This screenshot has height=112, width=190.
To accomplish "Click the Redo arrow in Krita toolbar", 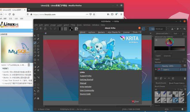I will (x=55, y=29).
